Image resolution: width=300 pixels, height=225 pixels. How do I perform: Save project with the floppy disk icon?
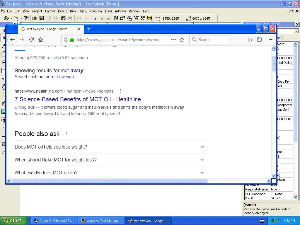[42, 18]
